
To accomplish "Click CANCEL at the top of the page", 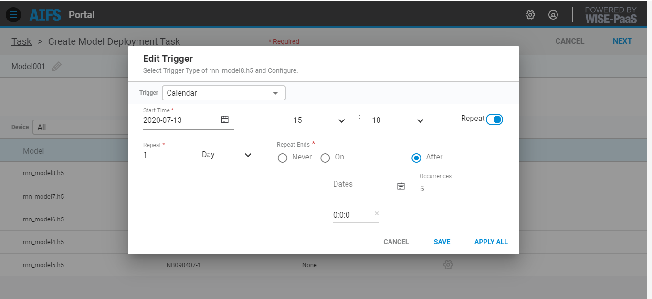I will pyautogui.click(x=570, y=41).
